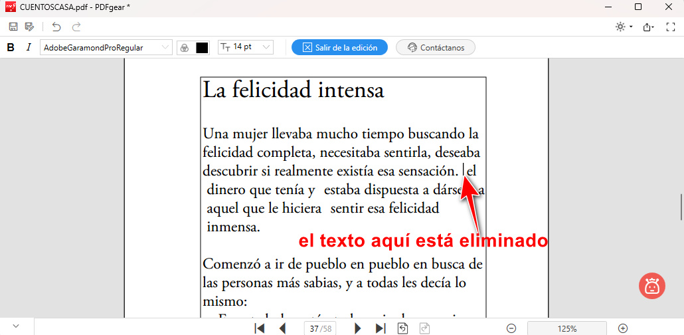Click the word 'mismo:' in the document
The image size is (684, 335).
[x=226, y=302]
